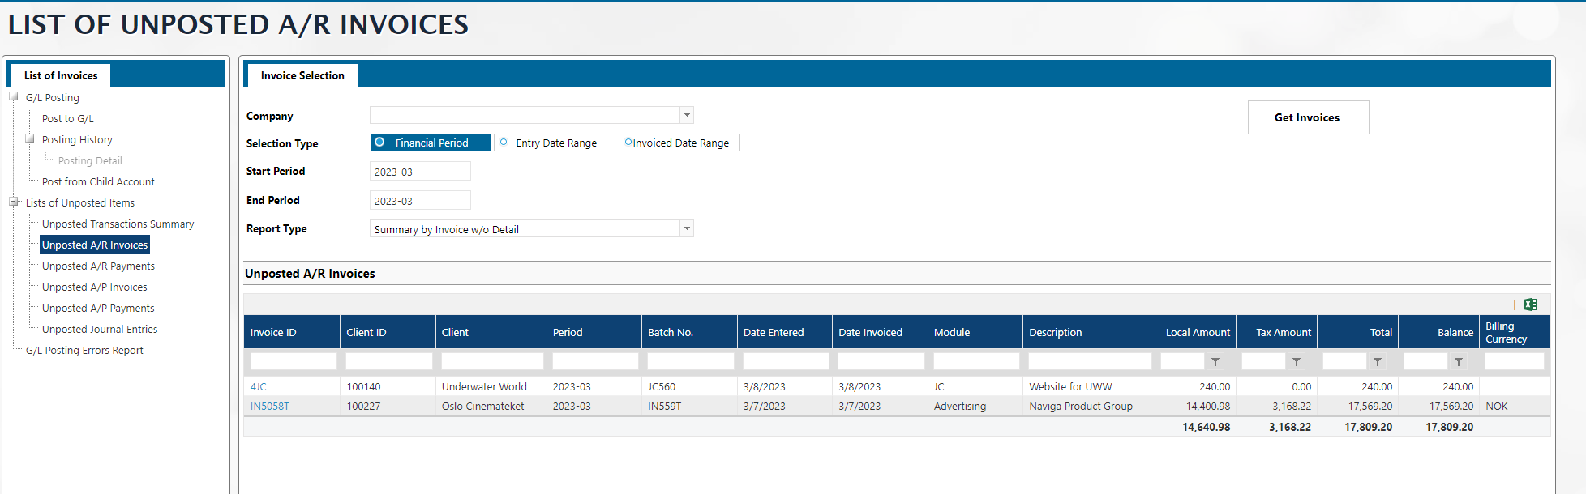1586x494 pixels.
Task: Open the Company dropdown list
Action: click(x=686, y=115)
